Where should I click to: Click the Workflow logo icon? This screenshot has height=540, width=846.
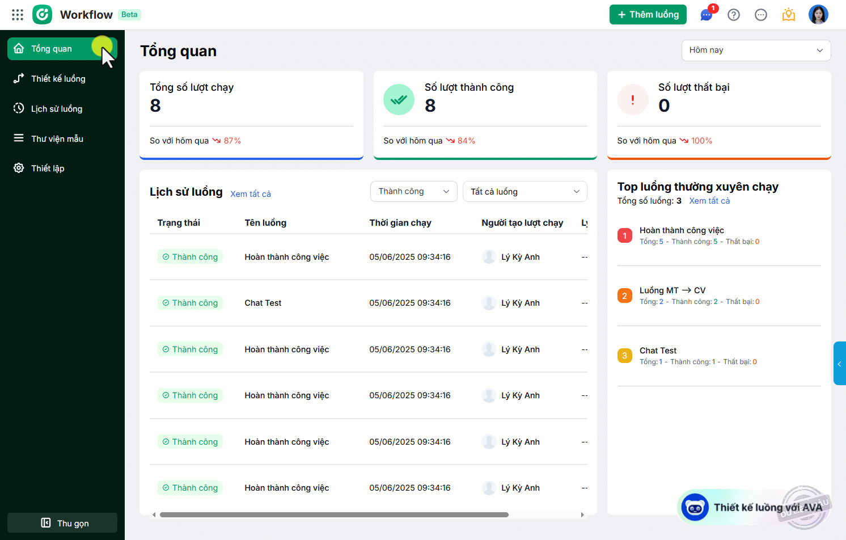tap(43, 15)
